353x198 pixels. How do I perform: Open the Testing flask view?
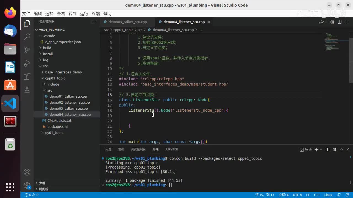tap(27, 90)
